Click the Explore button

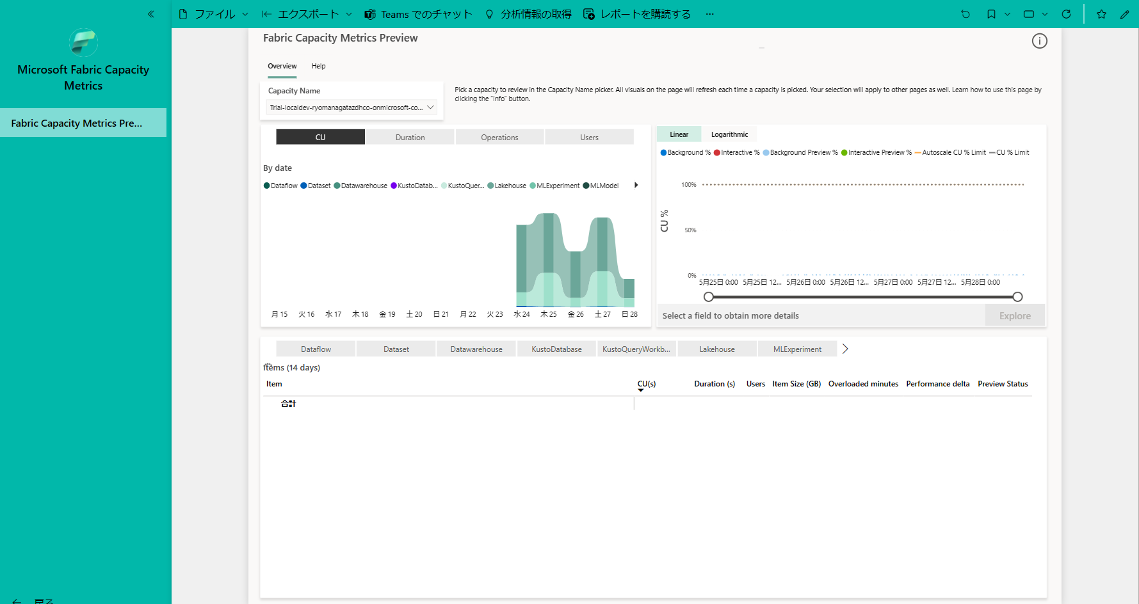1014,315
